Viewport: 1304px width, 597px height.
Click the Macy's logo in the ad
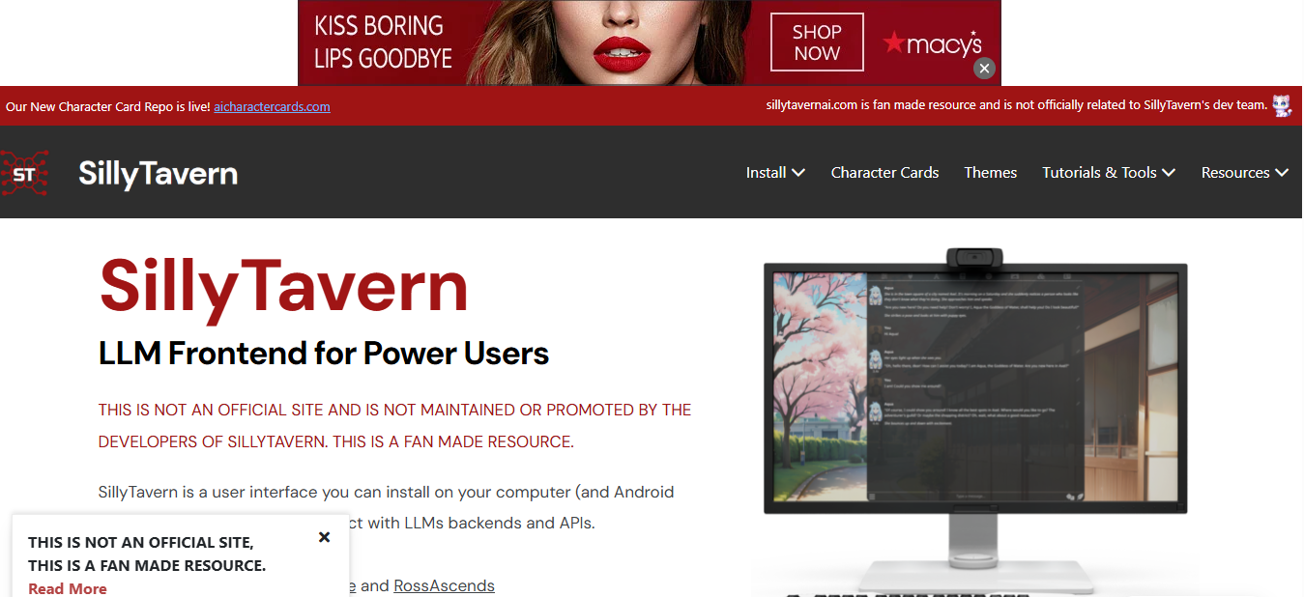[932, 43]
